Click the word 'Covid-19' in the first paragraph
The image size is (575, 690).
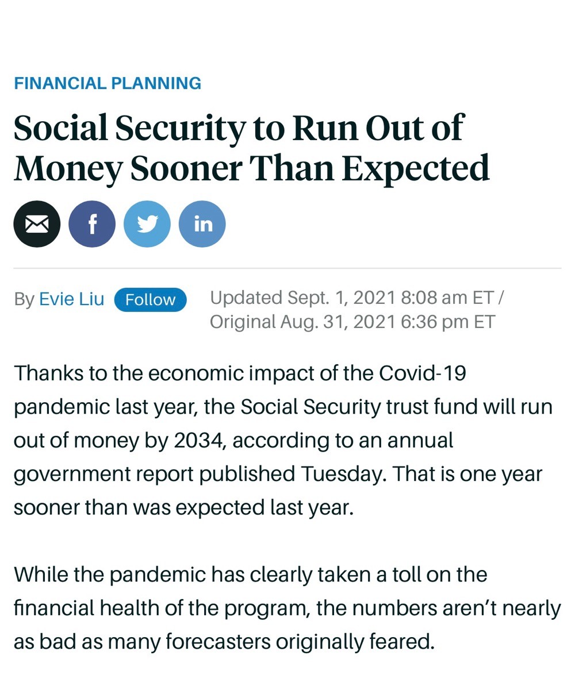tap(423, 373)
